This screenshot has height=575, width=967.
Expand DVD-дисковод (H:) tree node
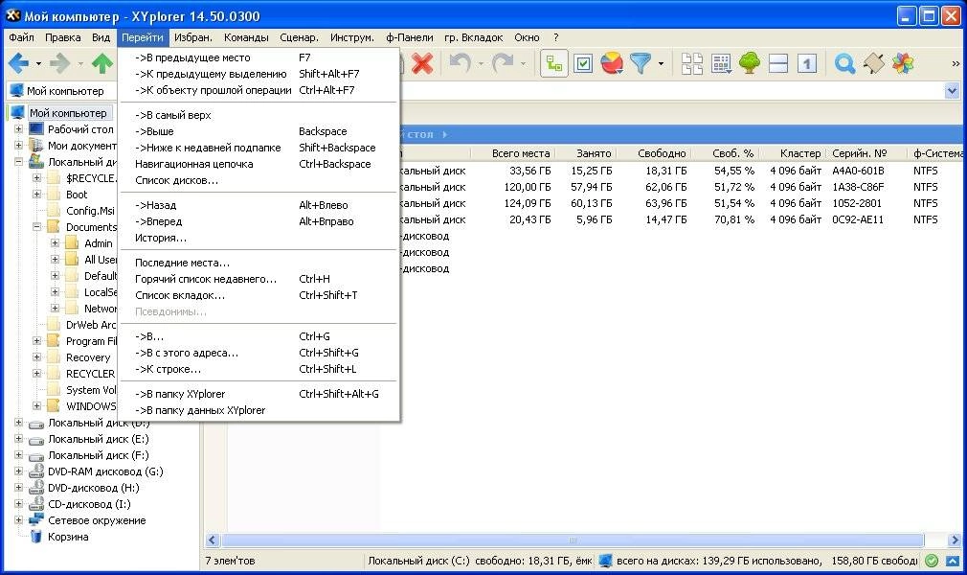pos(18,488)
